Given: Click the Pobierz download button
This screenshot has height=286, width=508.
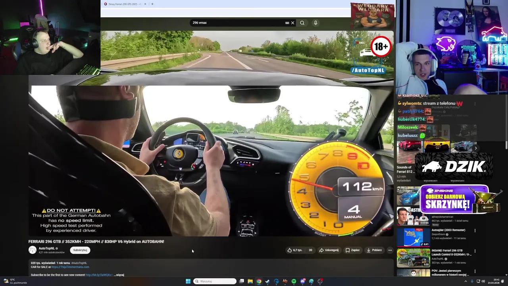Looking at the screenshot, I should click(374, 250).
